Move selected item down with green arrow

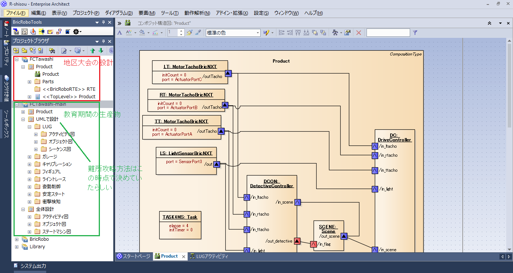coord(101,50)
